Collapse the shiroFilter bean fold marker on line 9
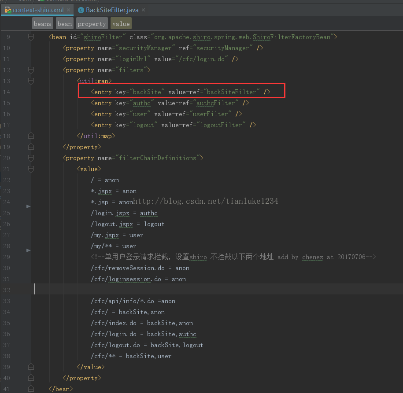The width and height of the screenshot is (403, 393). 31,37
